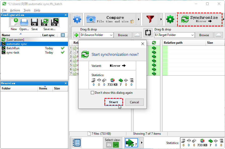Expand the arrow next to Compare button
225x149 pixels.
point(139,19)
